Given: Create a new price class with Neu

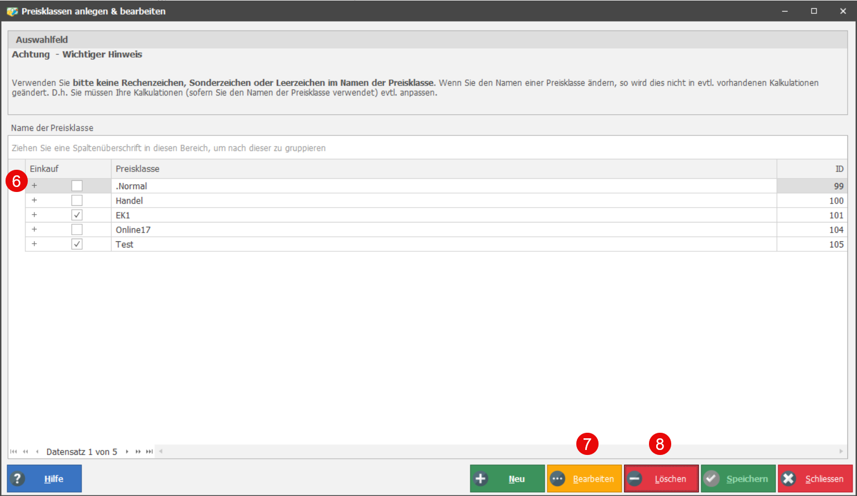Looking at the screenshot, I should click(508, 478).
